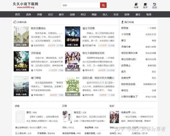Viewport: 170px width, 136px height.
Task: Click the 热门小说 flame icon
Action: tap(123, 22)
